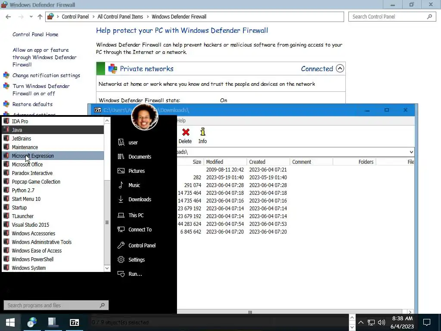The image size is (441, 331).
Task: Click the TLauncher folder icon
Action: (6, 216)
